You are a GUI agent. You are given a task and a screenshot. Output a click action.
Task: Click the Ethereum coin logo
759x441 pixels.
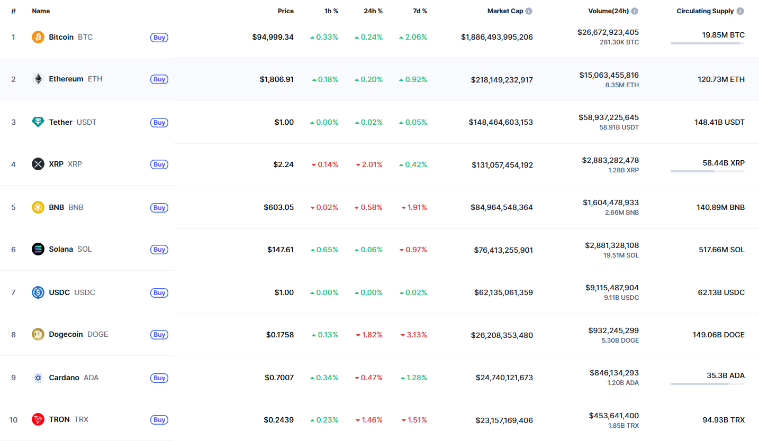pos(38,79)
